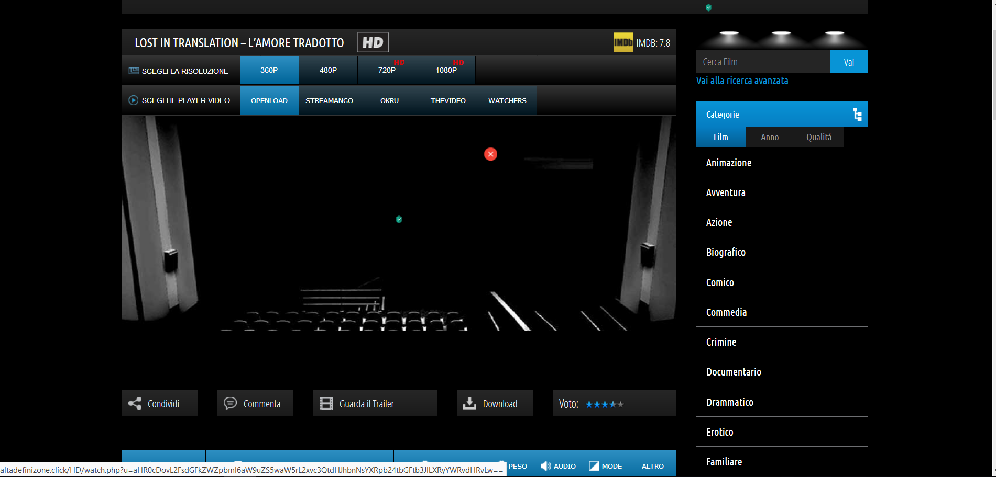Select the 1080P HD resolution

tap(446, 70)
